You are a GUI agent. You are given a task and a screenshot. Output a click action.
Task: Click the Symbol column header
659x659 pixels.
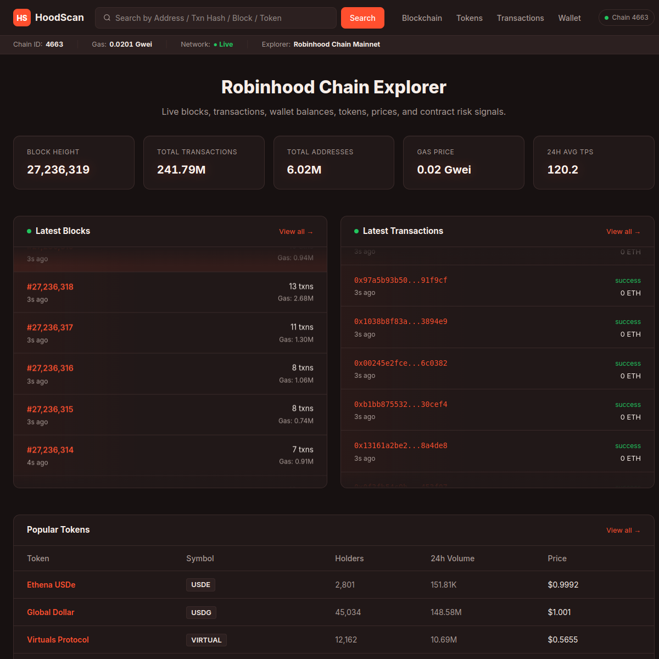click(200, 559)
